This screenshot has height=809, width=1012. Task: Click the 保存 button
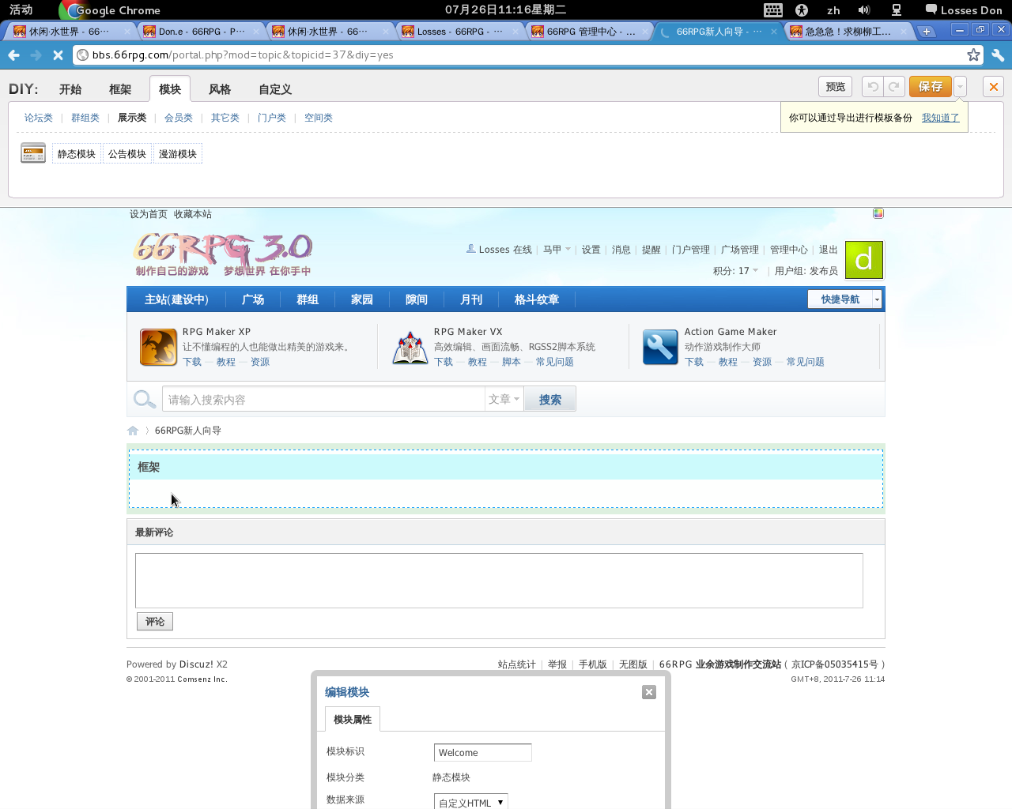click(931, 87)
